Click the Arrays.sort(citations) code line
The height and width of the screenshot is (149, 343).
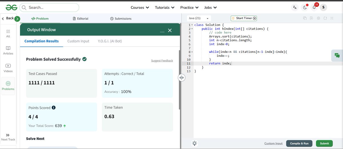[230, 37]
